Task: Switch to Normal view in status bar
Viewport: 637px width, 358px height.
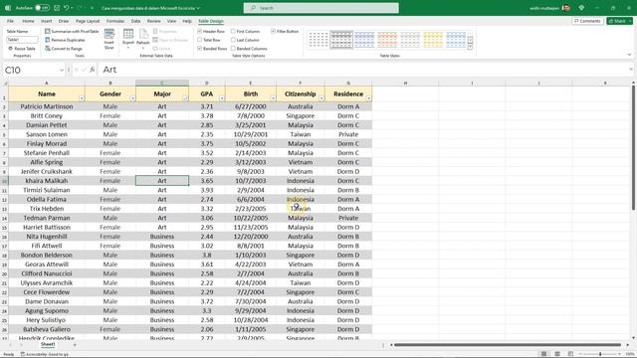Action: tap(543, 354)
